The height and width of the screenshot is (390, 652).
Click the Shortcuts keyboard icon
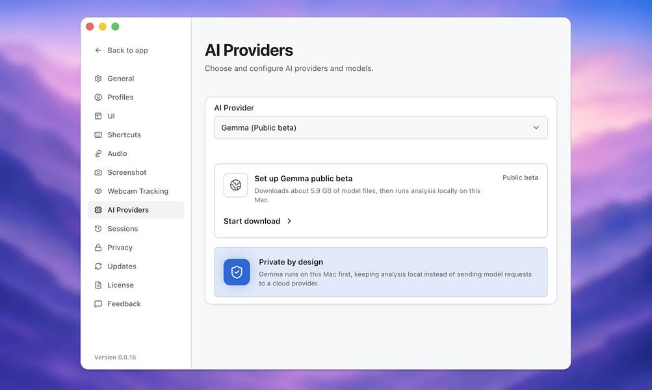98,135
